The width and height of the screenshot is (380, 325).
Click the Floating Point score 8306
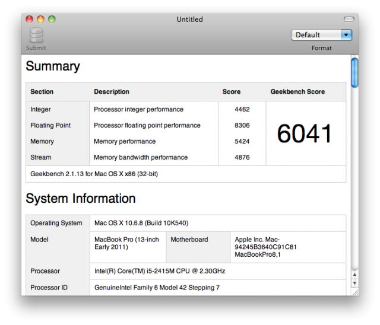[242, 125]
